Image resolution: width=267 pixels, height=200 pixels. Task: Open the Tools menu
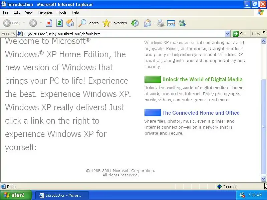pos(62,12)
